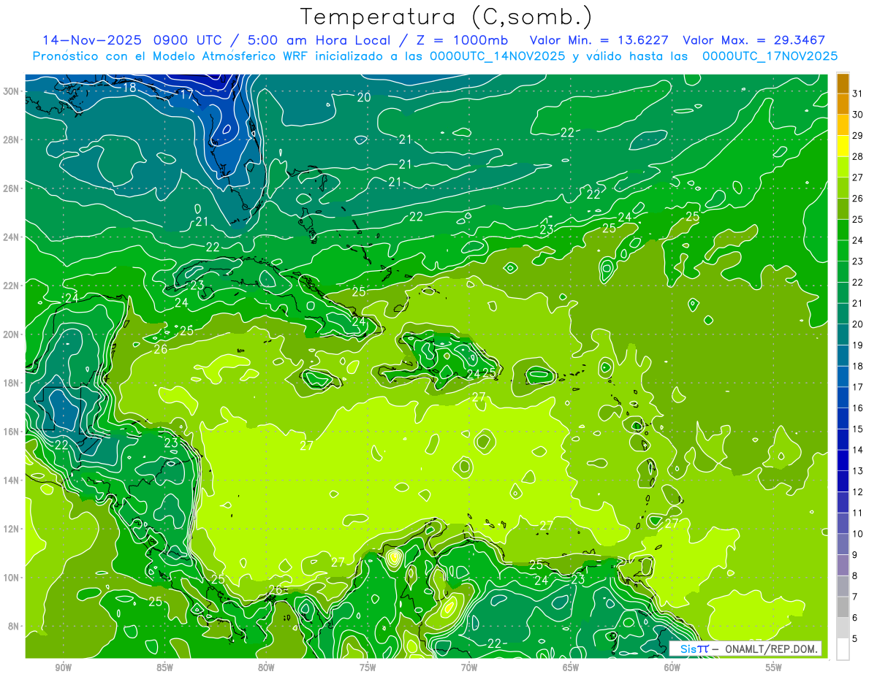The image size is (877, 677).
Task: Click the '5' value on color scale legend
Action: tap(855, 639)
